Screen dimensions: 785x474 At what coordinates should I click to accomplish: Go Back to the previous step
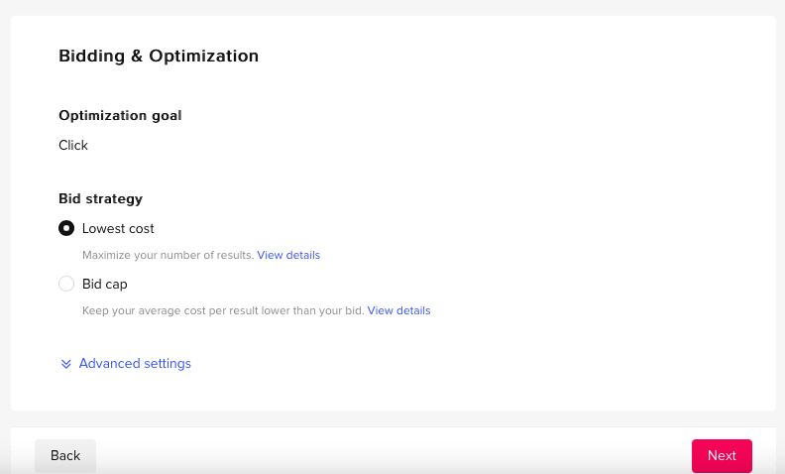[65, 455]
